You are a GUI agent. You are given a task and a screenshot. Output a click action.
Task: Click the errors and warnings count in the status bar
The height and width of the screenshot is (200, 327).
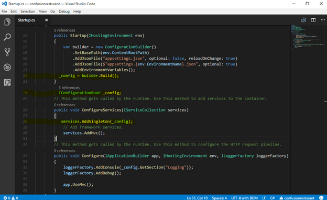[x=11, y=198]
